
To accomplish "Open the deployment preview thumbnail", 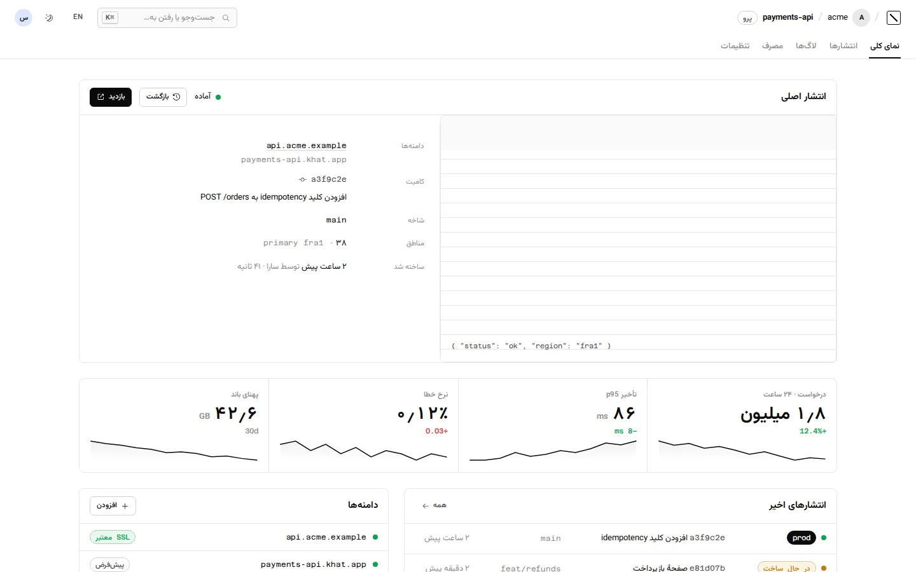I will (x=638, y=239).
